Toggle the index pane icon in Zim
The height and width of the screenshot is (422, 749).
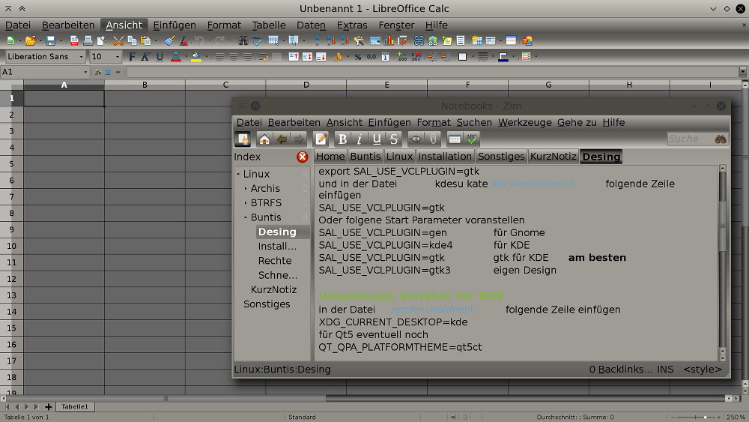point(243,139)
